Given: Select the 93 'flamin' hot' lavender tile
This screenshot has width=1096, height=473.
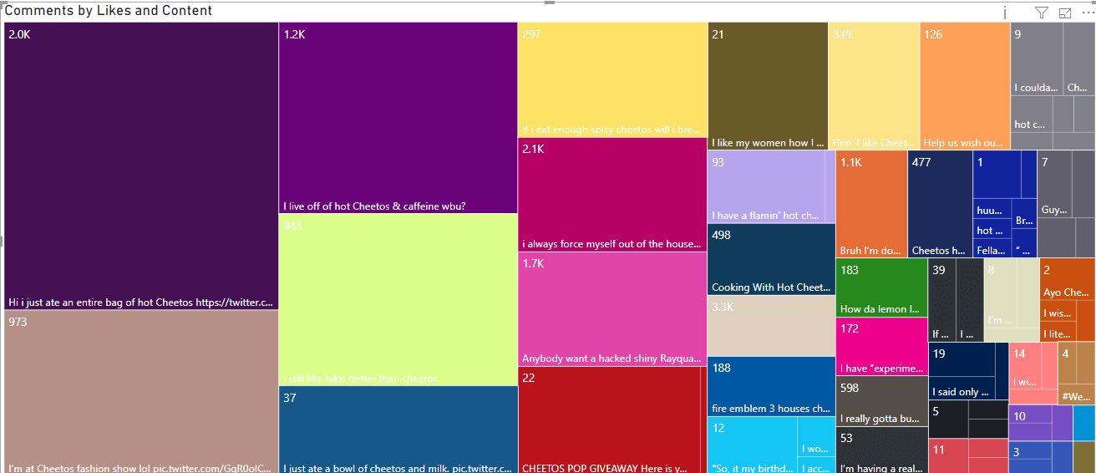Looking at the screenshot, I should [767, 187].
